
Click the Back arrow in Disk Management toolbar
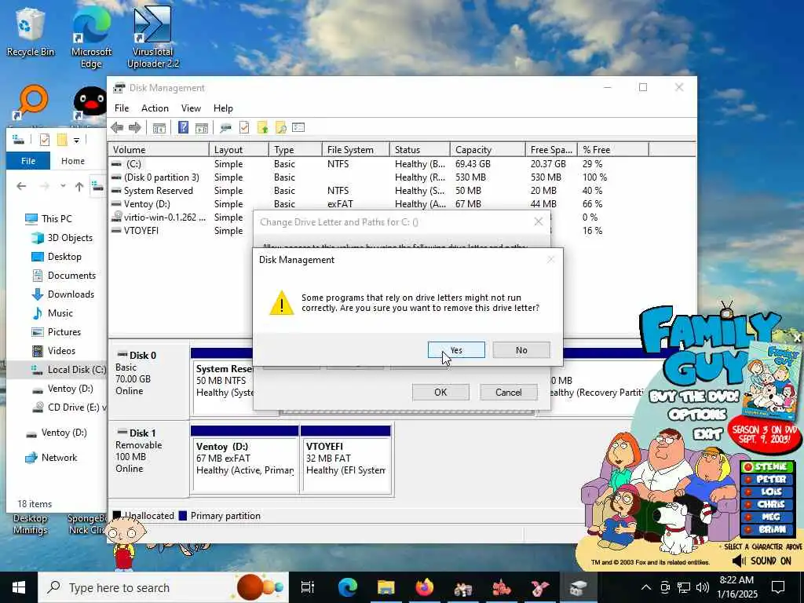(x=117, y=128)
